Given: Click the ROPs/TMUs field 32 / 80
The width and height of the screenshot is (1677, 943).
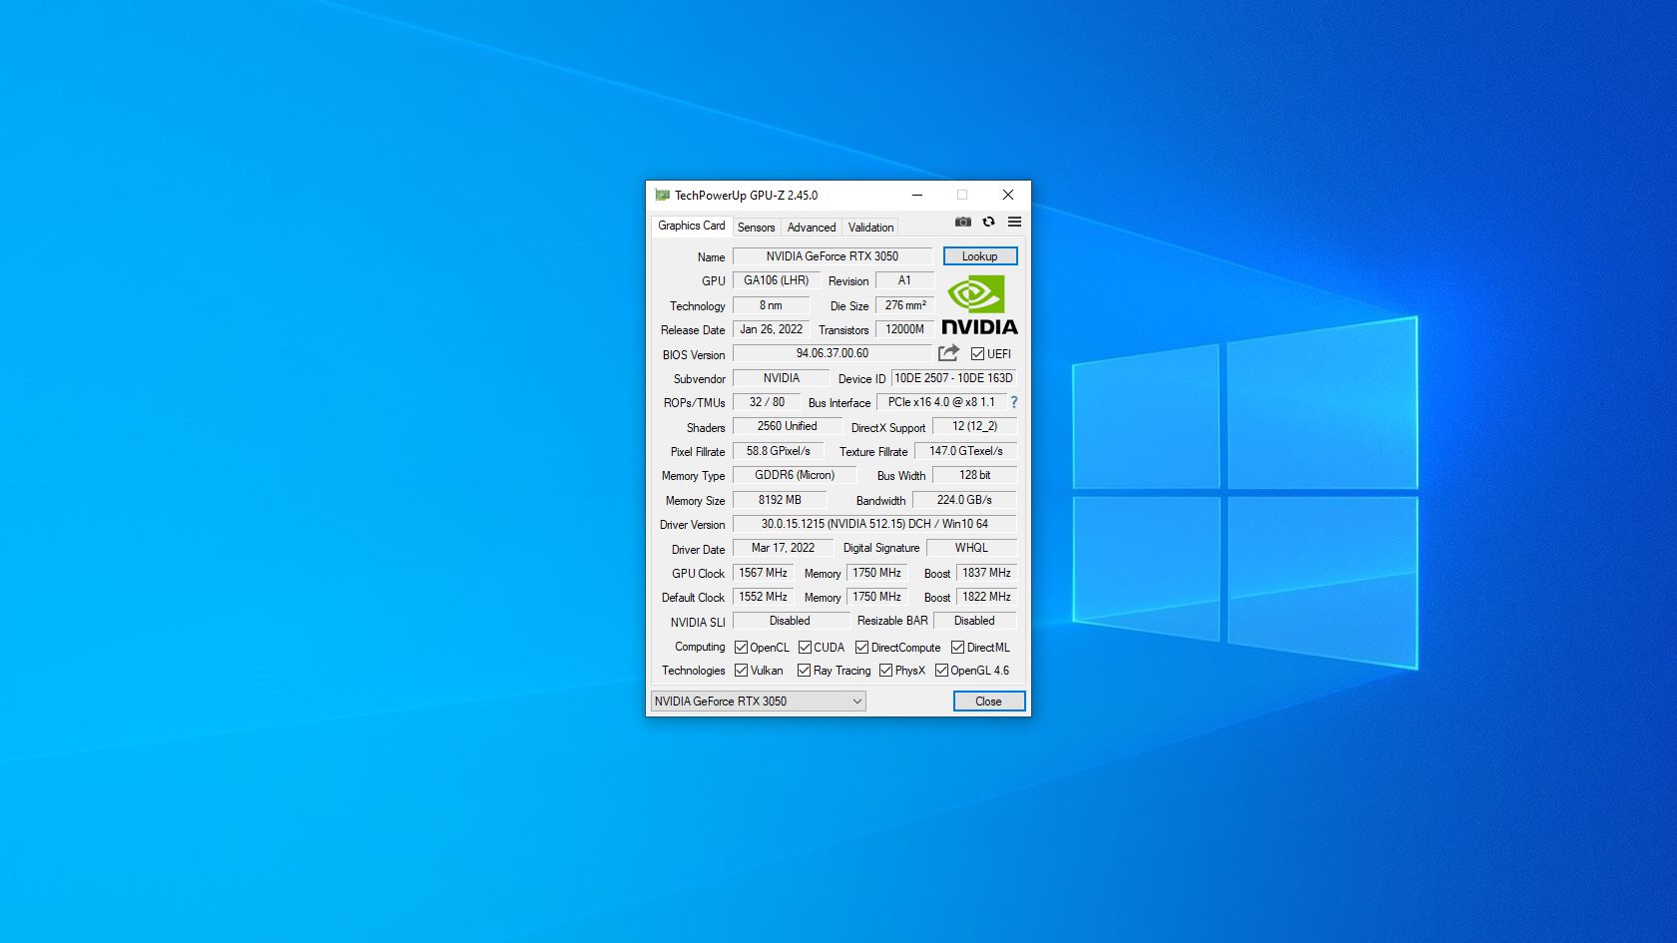Looking at the screenshot, I should [767, 402].
